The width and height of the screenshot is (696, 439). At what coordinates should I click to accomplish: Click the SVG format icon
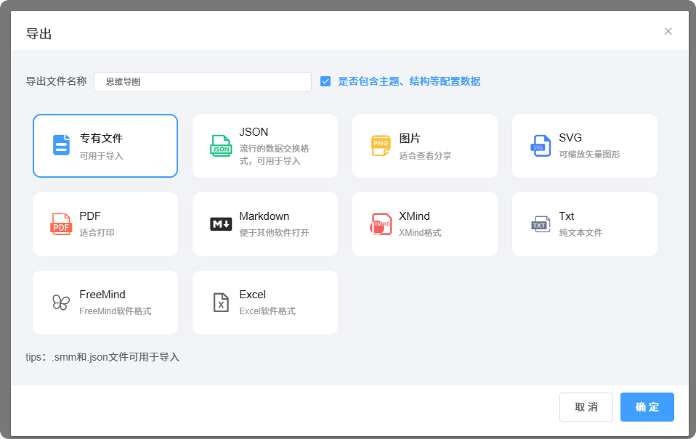[538, 144]
